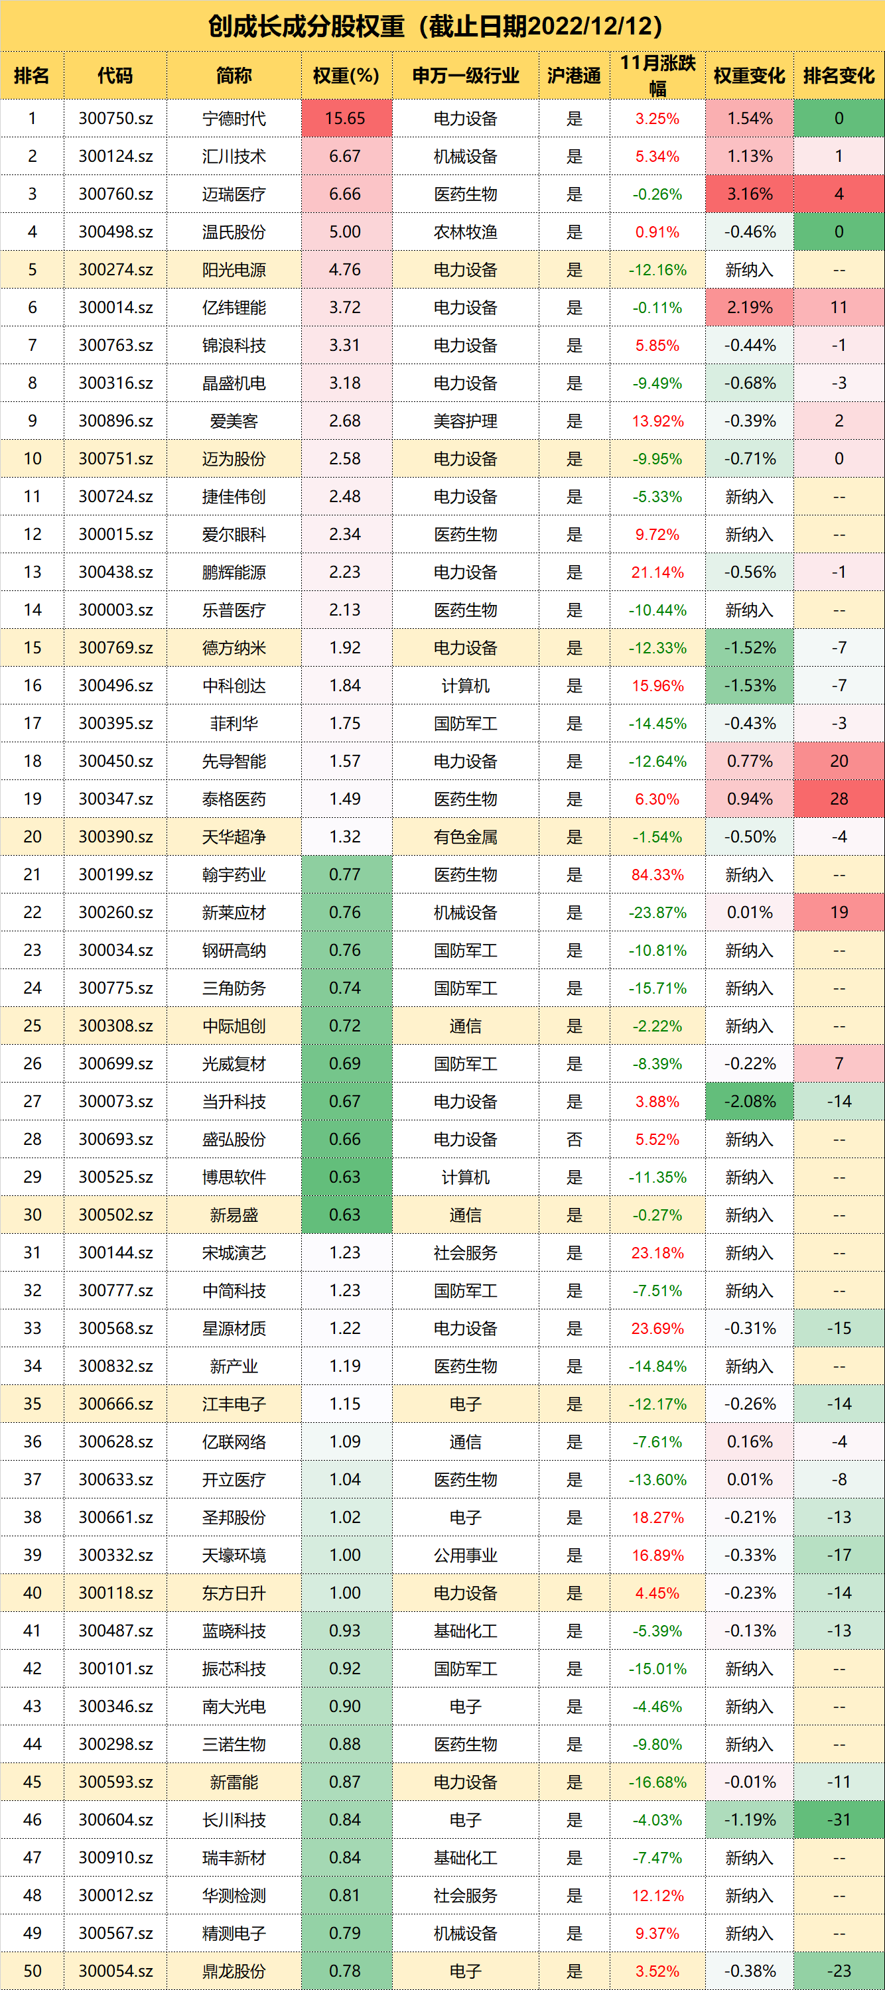Click November change 21.14%
Image resolution: width=885 pixels, height=1990 pixels.
coord(657,572)
